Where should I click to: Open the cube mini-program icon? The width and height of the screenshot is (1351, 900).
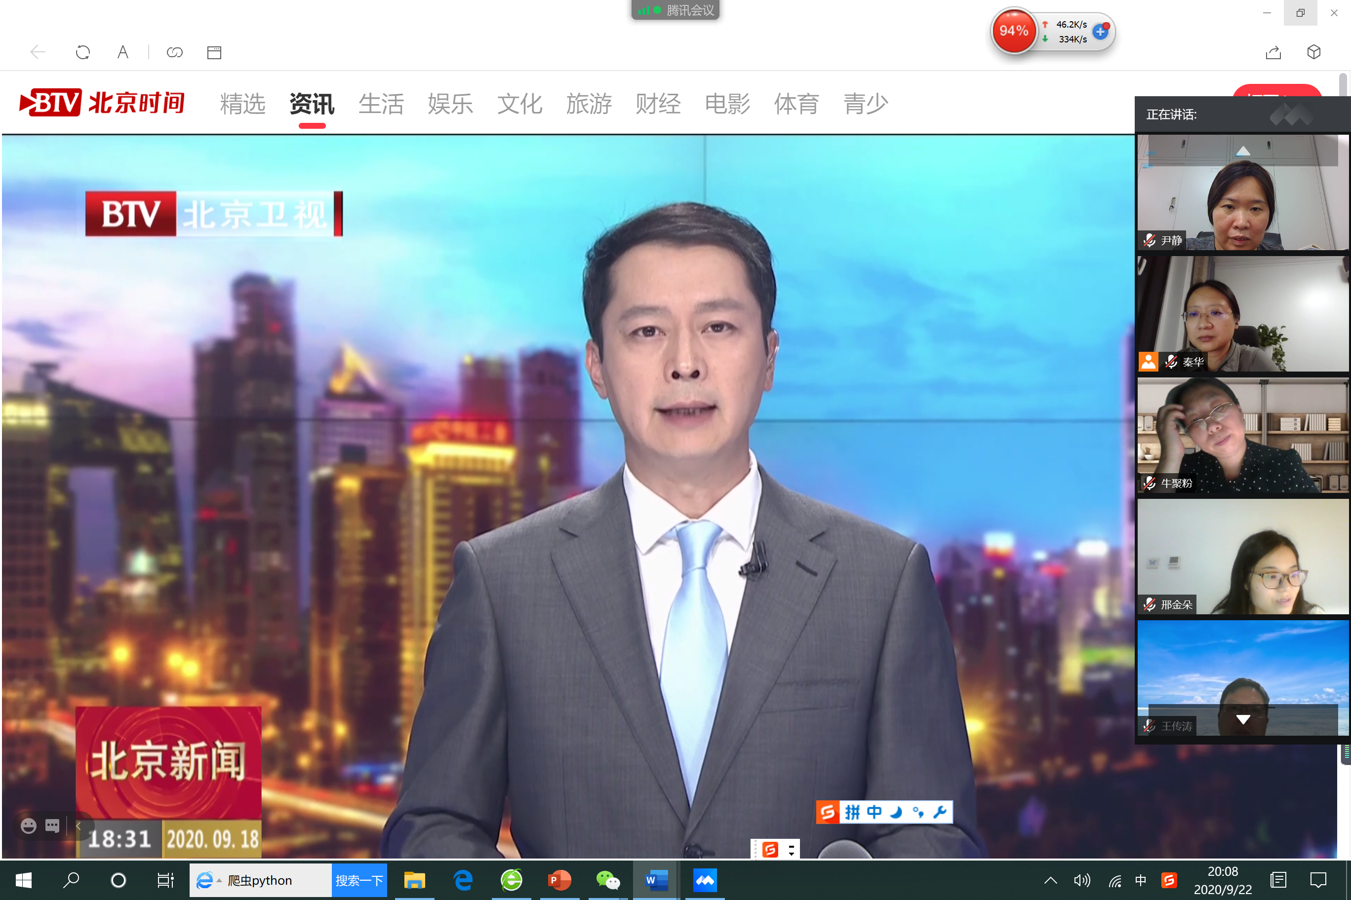[1313, 52]
